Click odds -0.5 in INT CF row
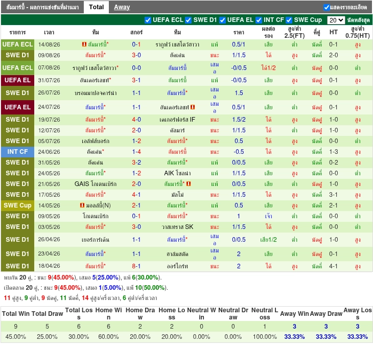The width and height of the screenshot is (373, 346). click(x=239, y=152)
